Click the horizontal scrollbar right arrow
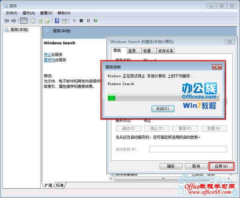Image resolution: width=240 pixels, height=198 pixels. 229,178
